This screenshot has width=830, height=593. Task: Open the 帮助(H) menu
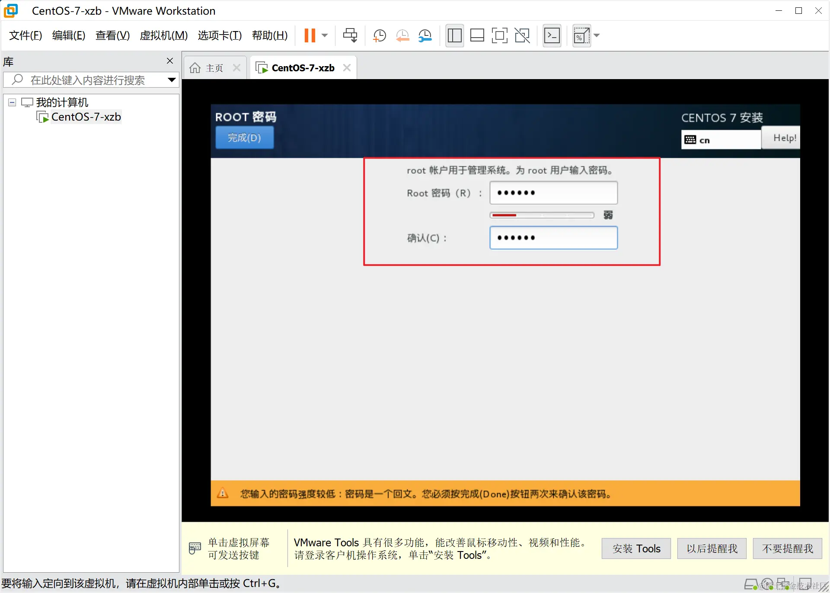click(x=270, y=35)
